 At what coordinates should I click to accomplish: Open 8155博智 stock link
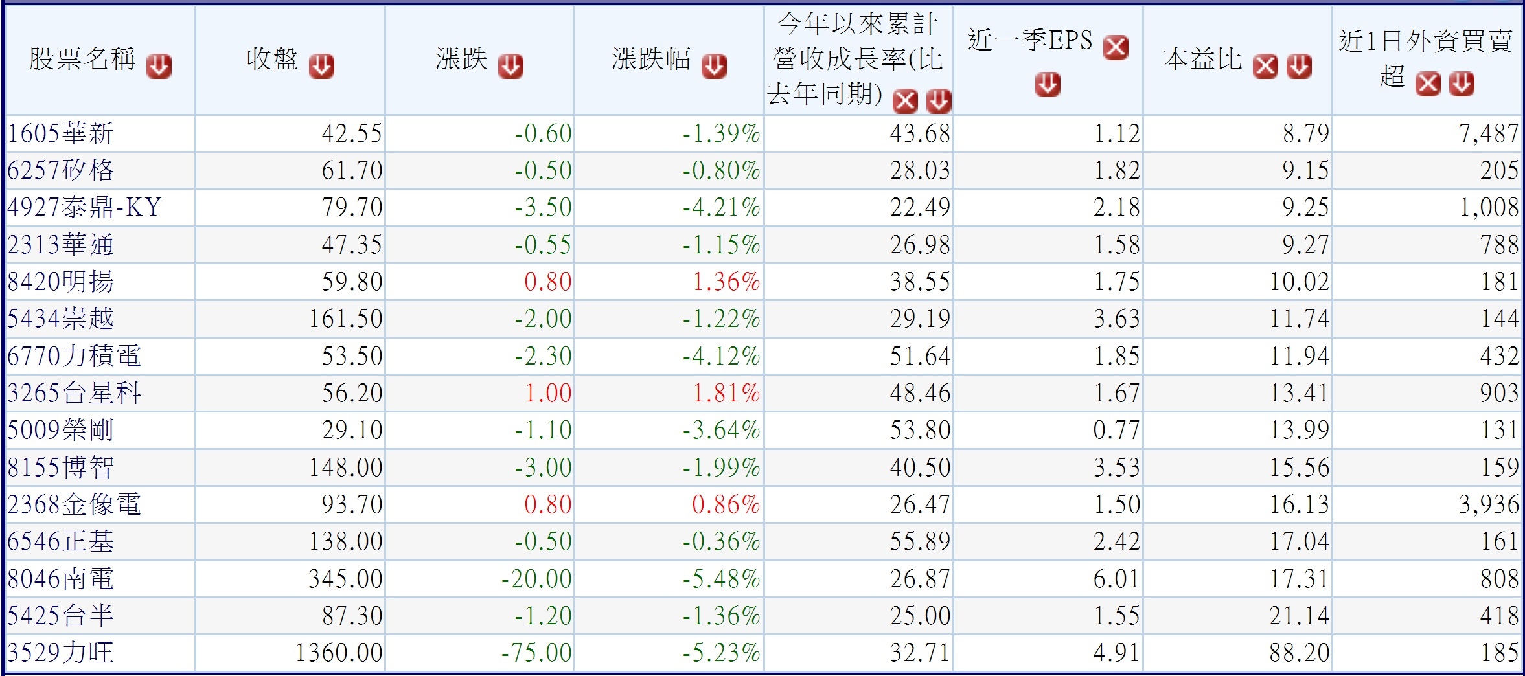(x=60, y=468)
